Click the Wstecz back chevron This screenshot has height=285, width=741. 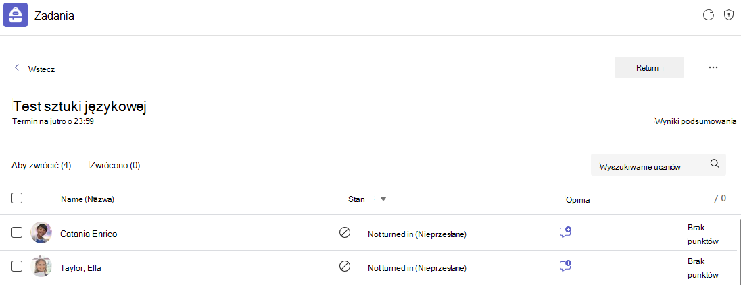17,67
